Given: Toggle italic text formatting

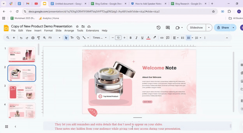Looking at the screenshot, I should pos(136,38).
